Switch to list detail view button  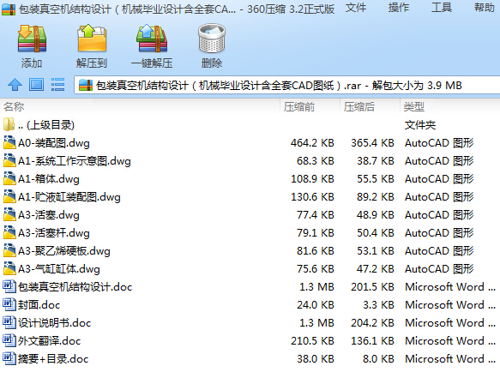[x=57, y=85]
